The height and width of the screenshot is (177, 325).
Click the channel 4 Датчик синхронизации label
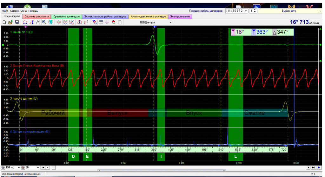30,132
